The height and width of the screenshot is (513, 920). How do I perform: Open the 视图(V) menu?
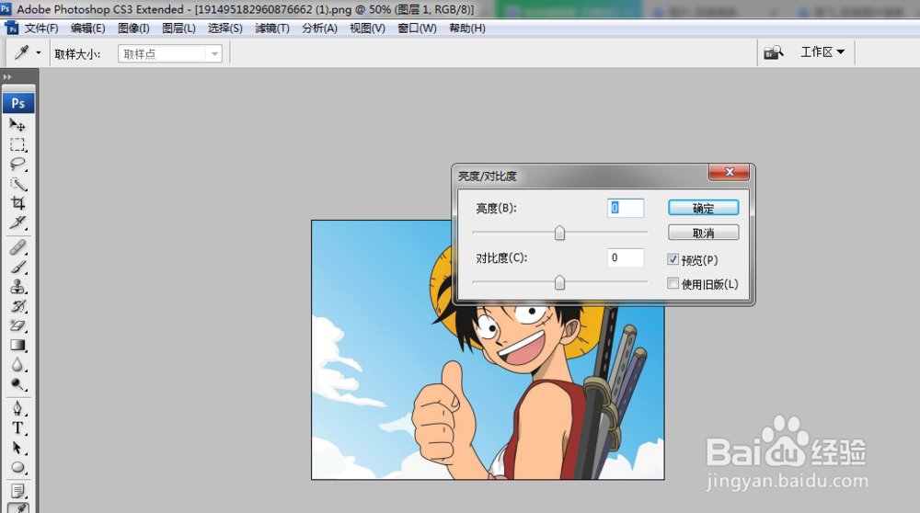pos(367,28)
